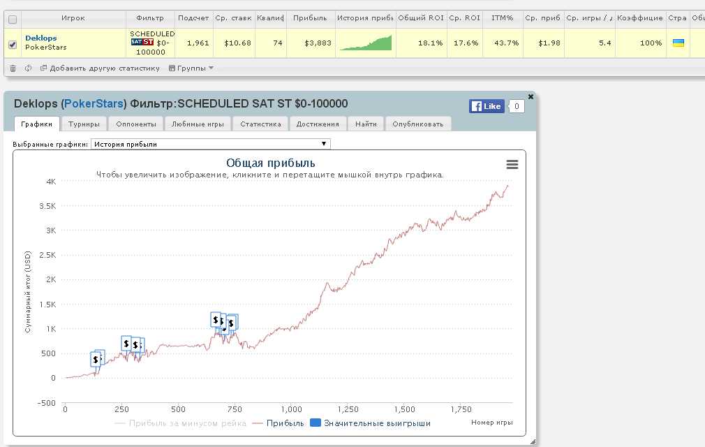
Task: Open the Оппоненты tab
Action: (x=136, y=124)
